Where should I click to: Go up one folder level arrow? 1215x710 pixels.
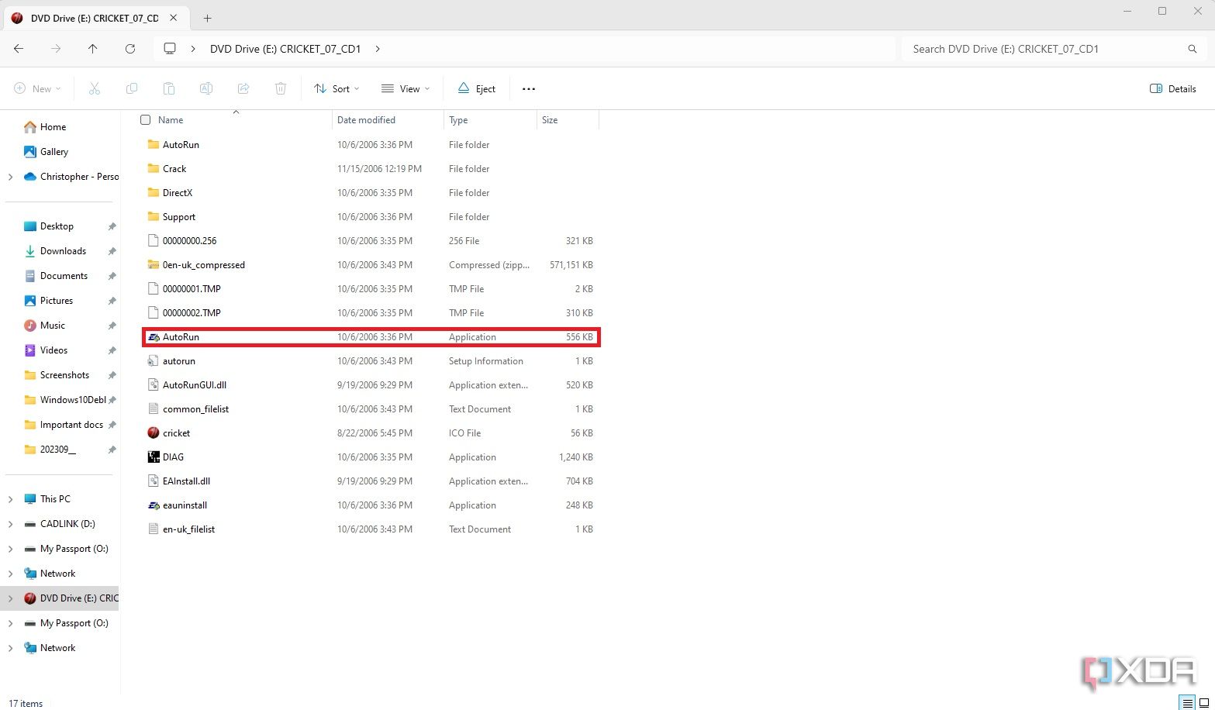click(93, 48)
